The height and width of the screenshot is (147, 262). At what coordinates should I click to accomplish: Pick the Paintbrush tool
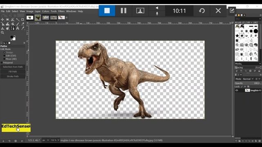(18, 24)
